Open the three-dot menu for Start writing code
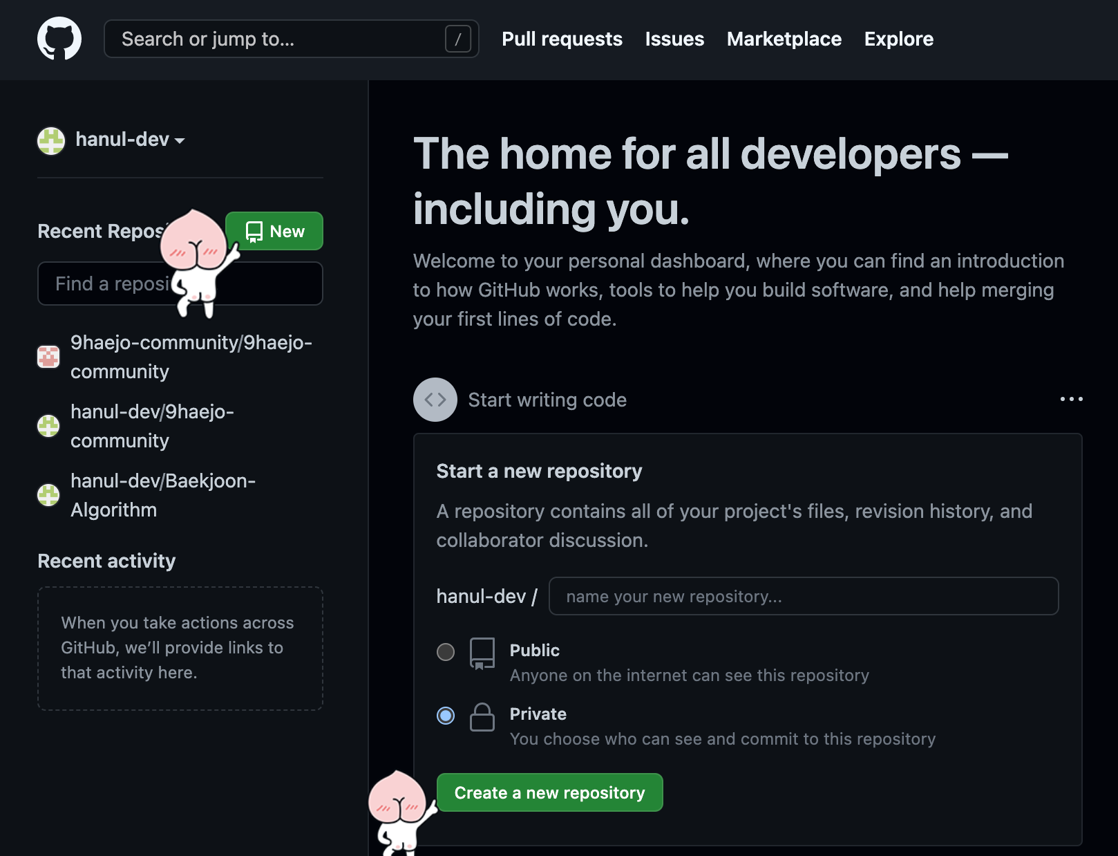This screenshot has height=856, width=1118. [x=1072, y=399]
